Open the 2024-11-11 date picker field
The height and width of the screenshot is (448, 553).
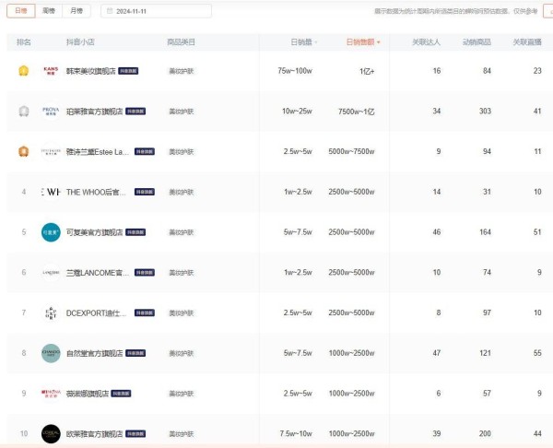tap(157, 11)
